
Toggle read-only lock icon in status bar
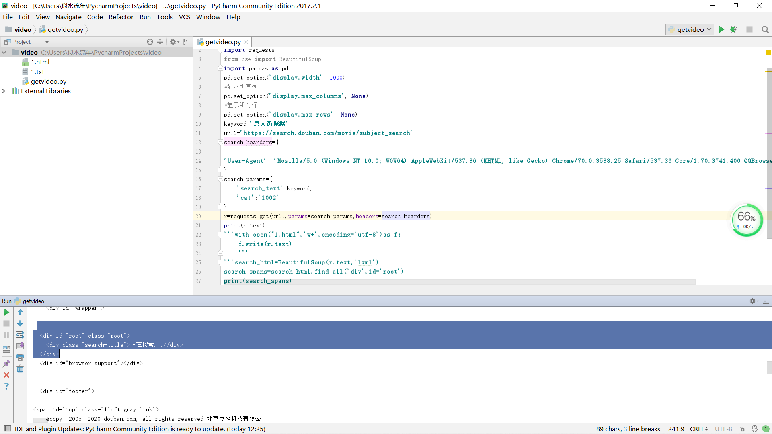[742, 429]
